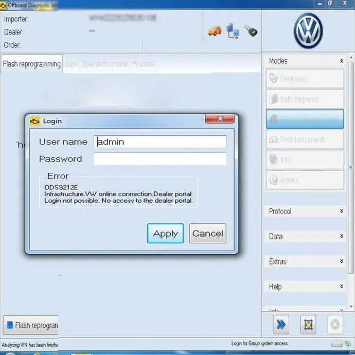The width and height of the screenshot is (355, 355).
Task: Click the Volkswagen logo
Action: coord(308,31)
